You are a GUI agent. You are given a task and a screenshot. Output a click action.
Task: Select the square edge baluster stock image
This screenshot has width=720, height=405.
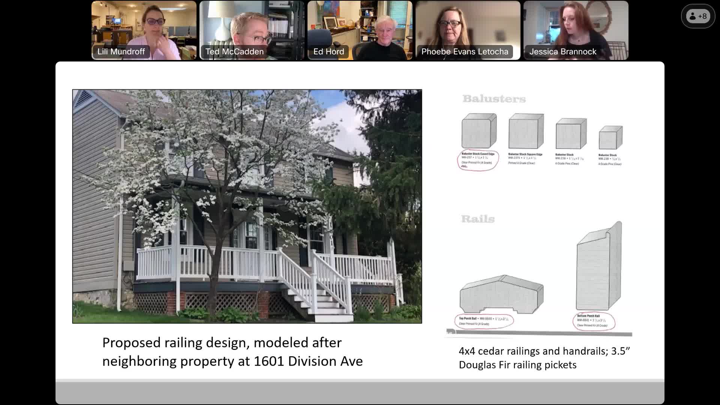pos(526,131)
